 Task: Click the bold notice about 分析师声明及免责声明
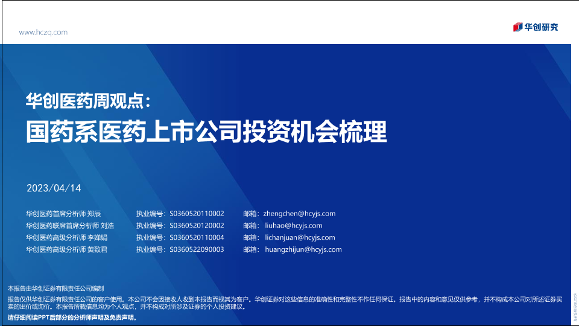pyautogui.click(x=72, y=318)
